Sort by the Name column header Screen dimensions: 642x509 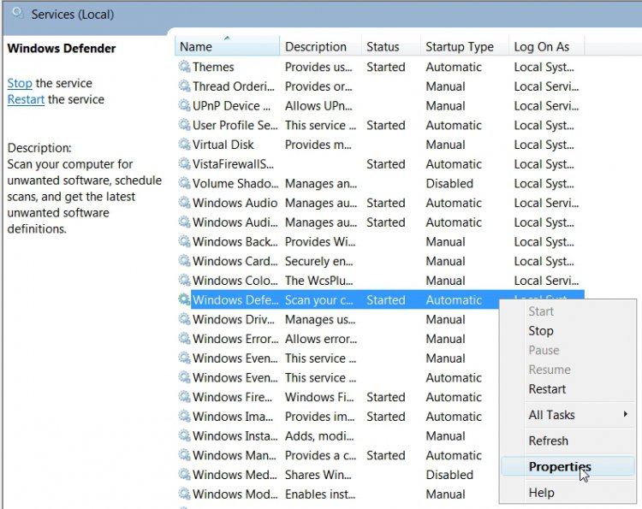click(227, 46)
